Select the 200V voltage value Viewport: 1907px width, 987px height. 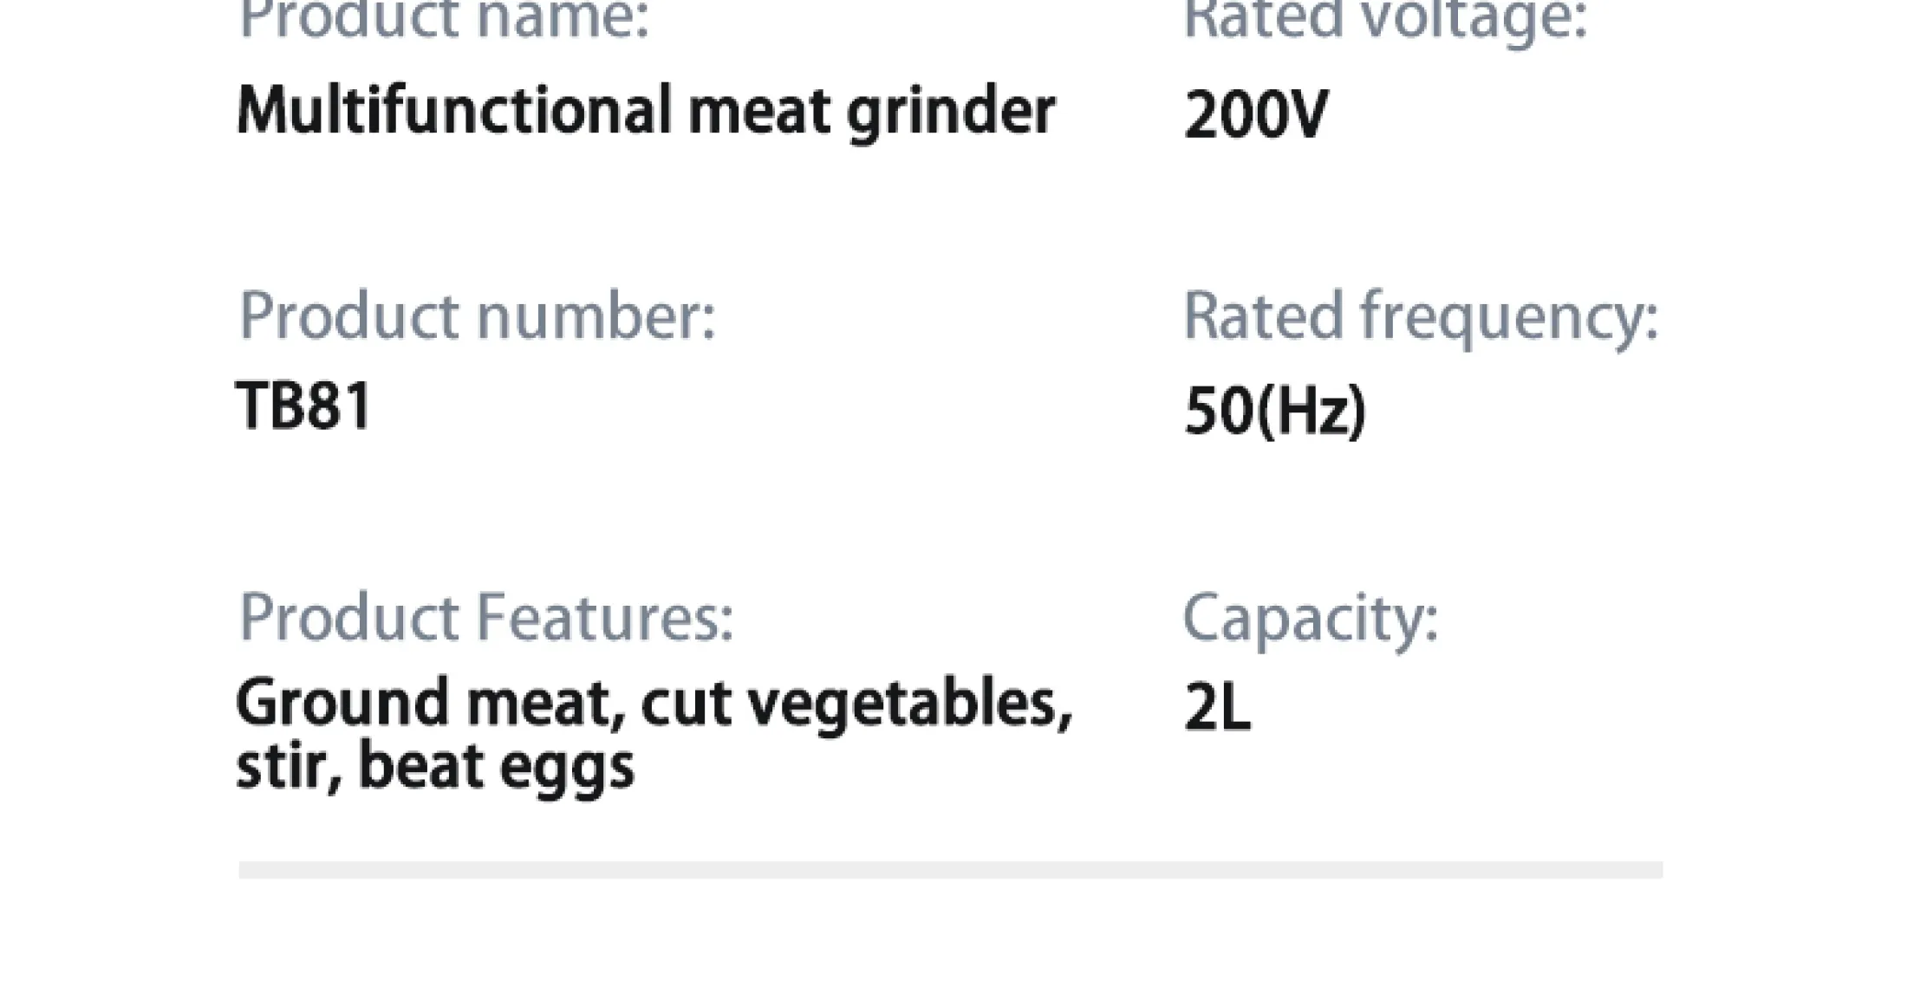point(1256,115)
